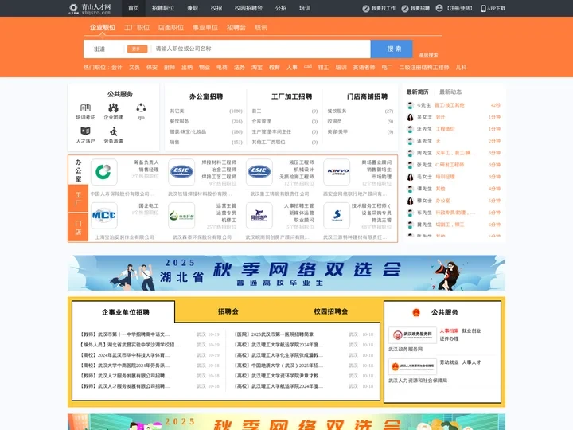Open 招聘职位 in top navigation
Image resolution: width=573 pixels, height=430 pixels.
[163, 8]
